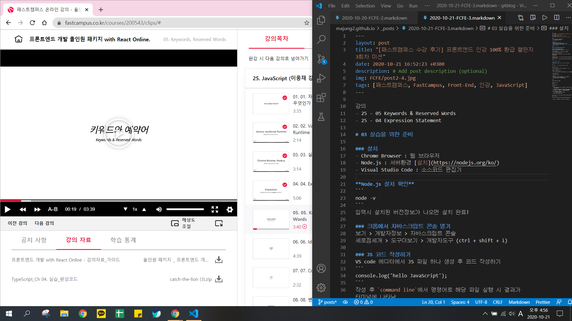
Task: Open VS Code Search panel
Action: [321, 39]
